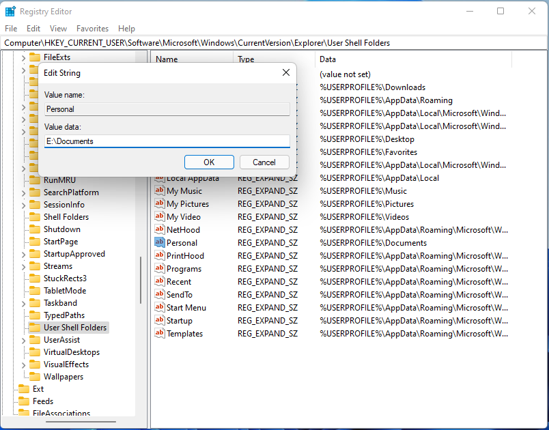The width and height of the screenshot is (549, 430).
Task: Open the View menu
Action: (x=58, y=29)
